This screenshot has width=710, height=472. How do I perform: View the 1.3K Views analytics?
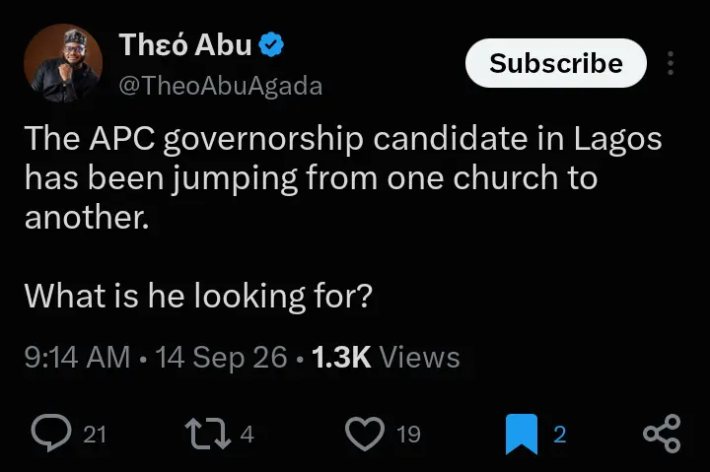(386, 357)
